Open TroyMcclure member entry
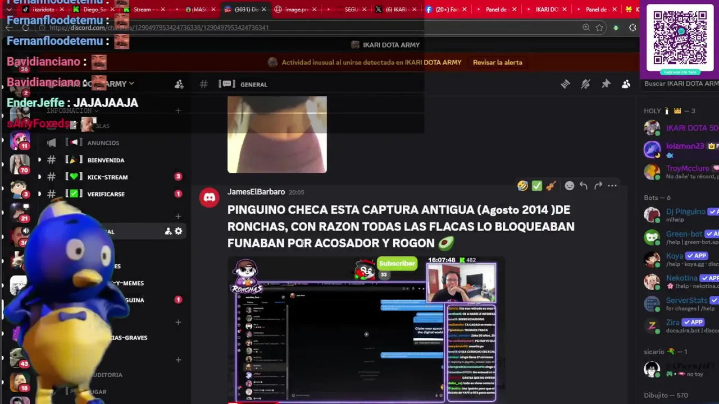Viewport: 719px width, 404px height. pyautogui.click(x=681, y=172)
